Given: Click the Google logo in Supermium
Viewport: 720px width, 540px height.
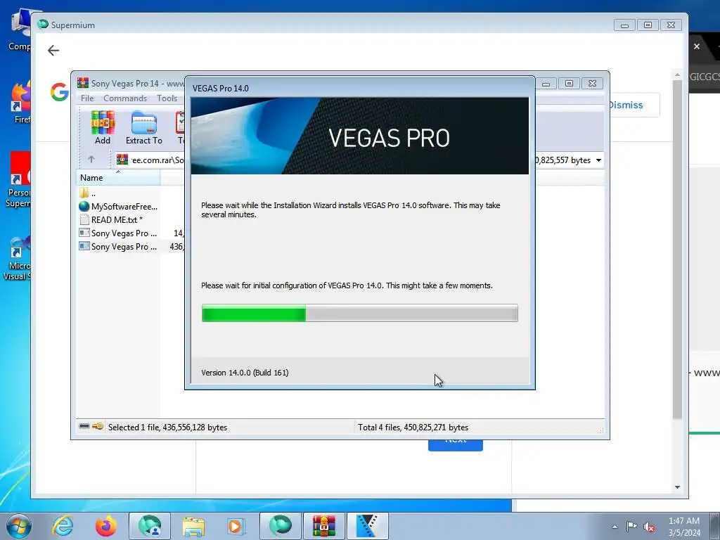Looking at the screenshot, I should point(59,92).
